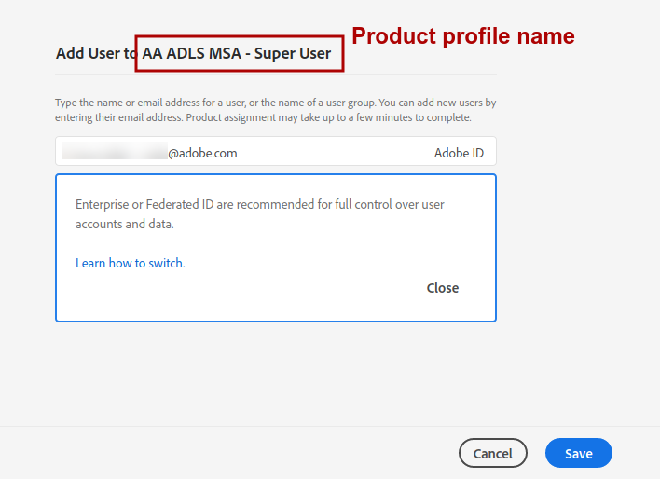The height and width of the screenshot is (479, 660).
Task: Click the Cancel button
Action: pos(492,453)
